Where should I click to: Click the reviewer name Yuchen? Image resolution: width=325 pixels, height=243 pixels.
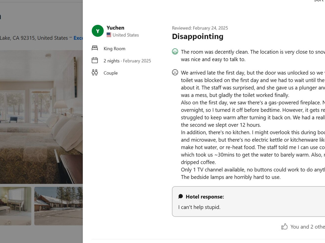click(x=115, y=28)
